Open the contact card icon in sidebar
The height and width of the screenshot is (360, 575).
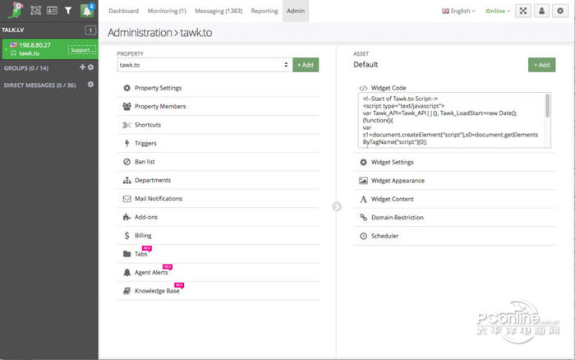52,11
